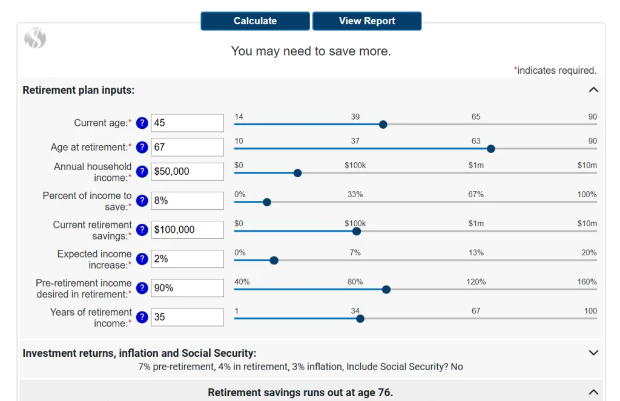Viewport: 620px width, 401px height.
Task: Collapse the Retirement savings runs out section
Action: tap(593, 392)
